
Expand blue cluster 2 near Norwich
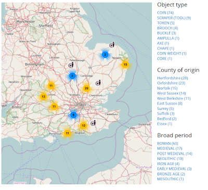point(105,55)
